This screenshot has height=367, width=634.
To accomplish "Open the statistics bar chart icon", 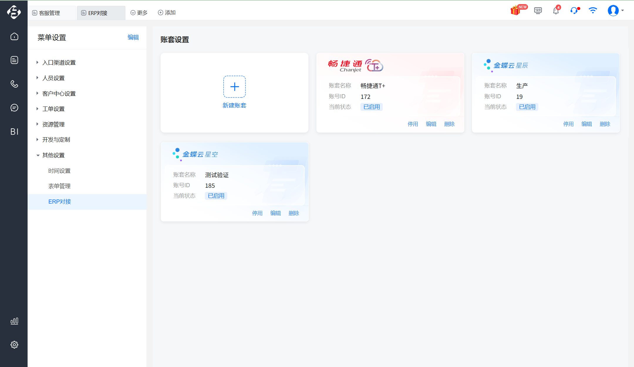I will coord(14,321).
